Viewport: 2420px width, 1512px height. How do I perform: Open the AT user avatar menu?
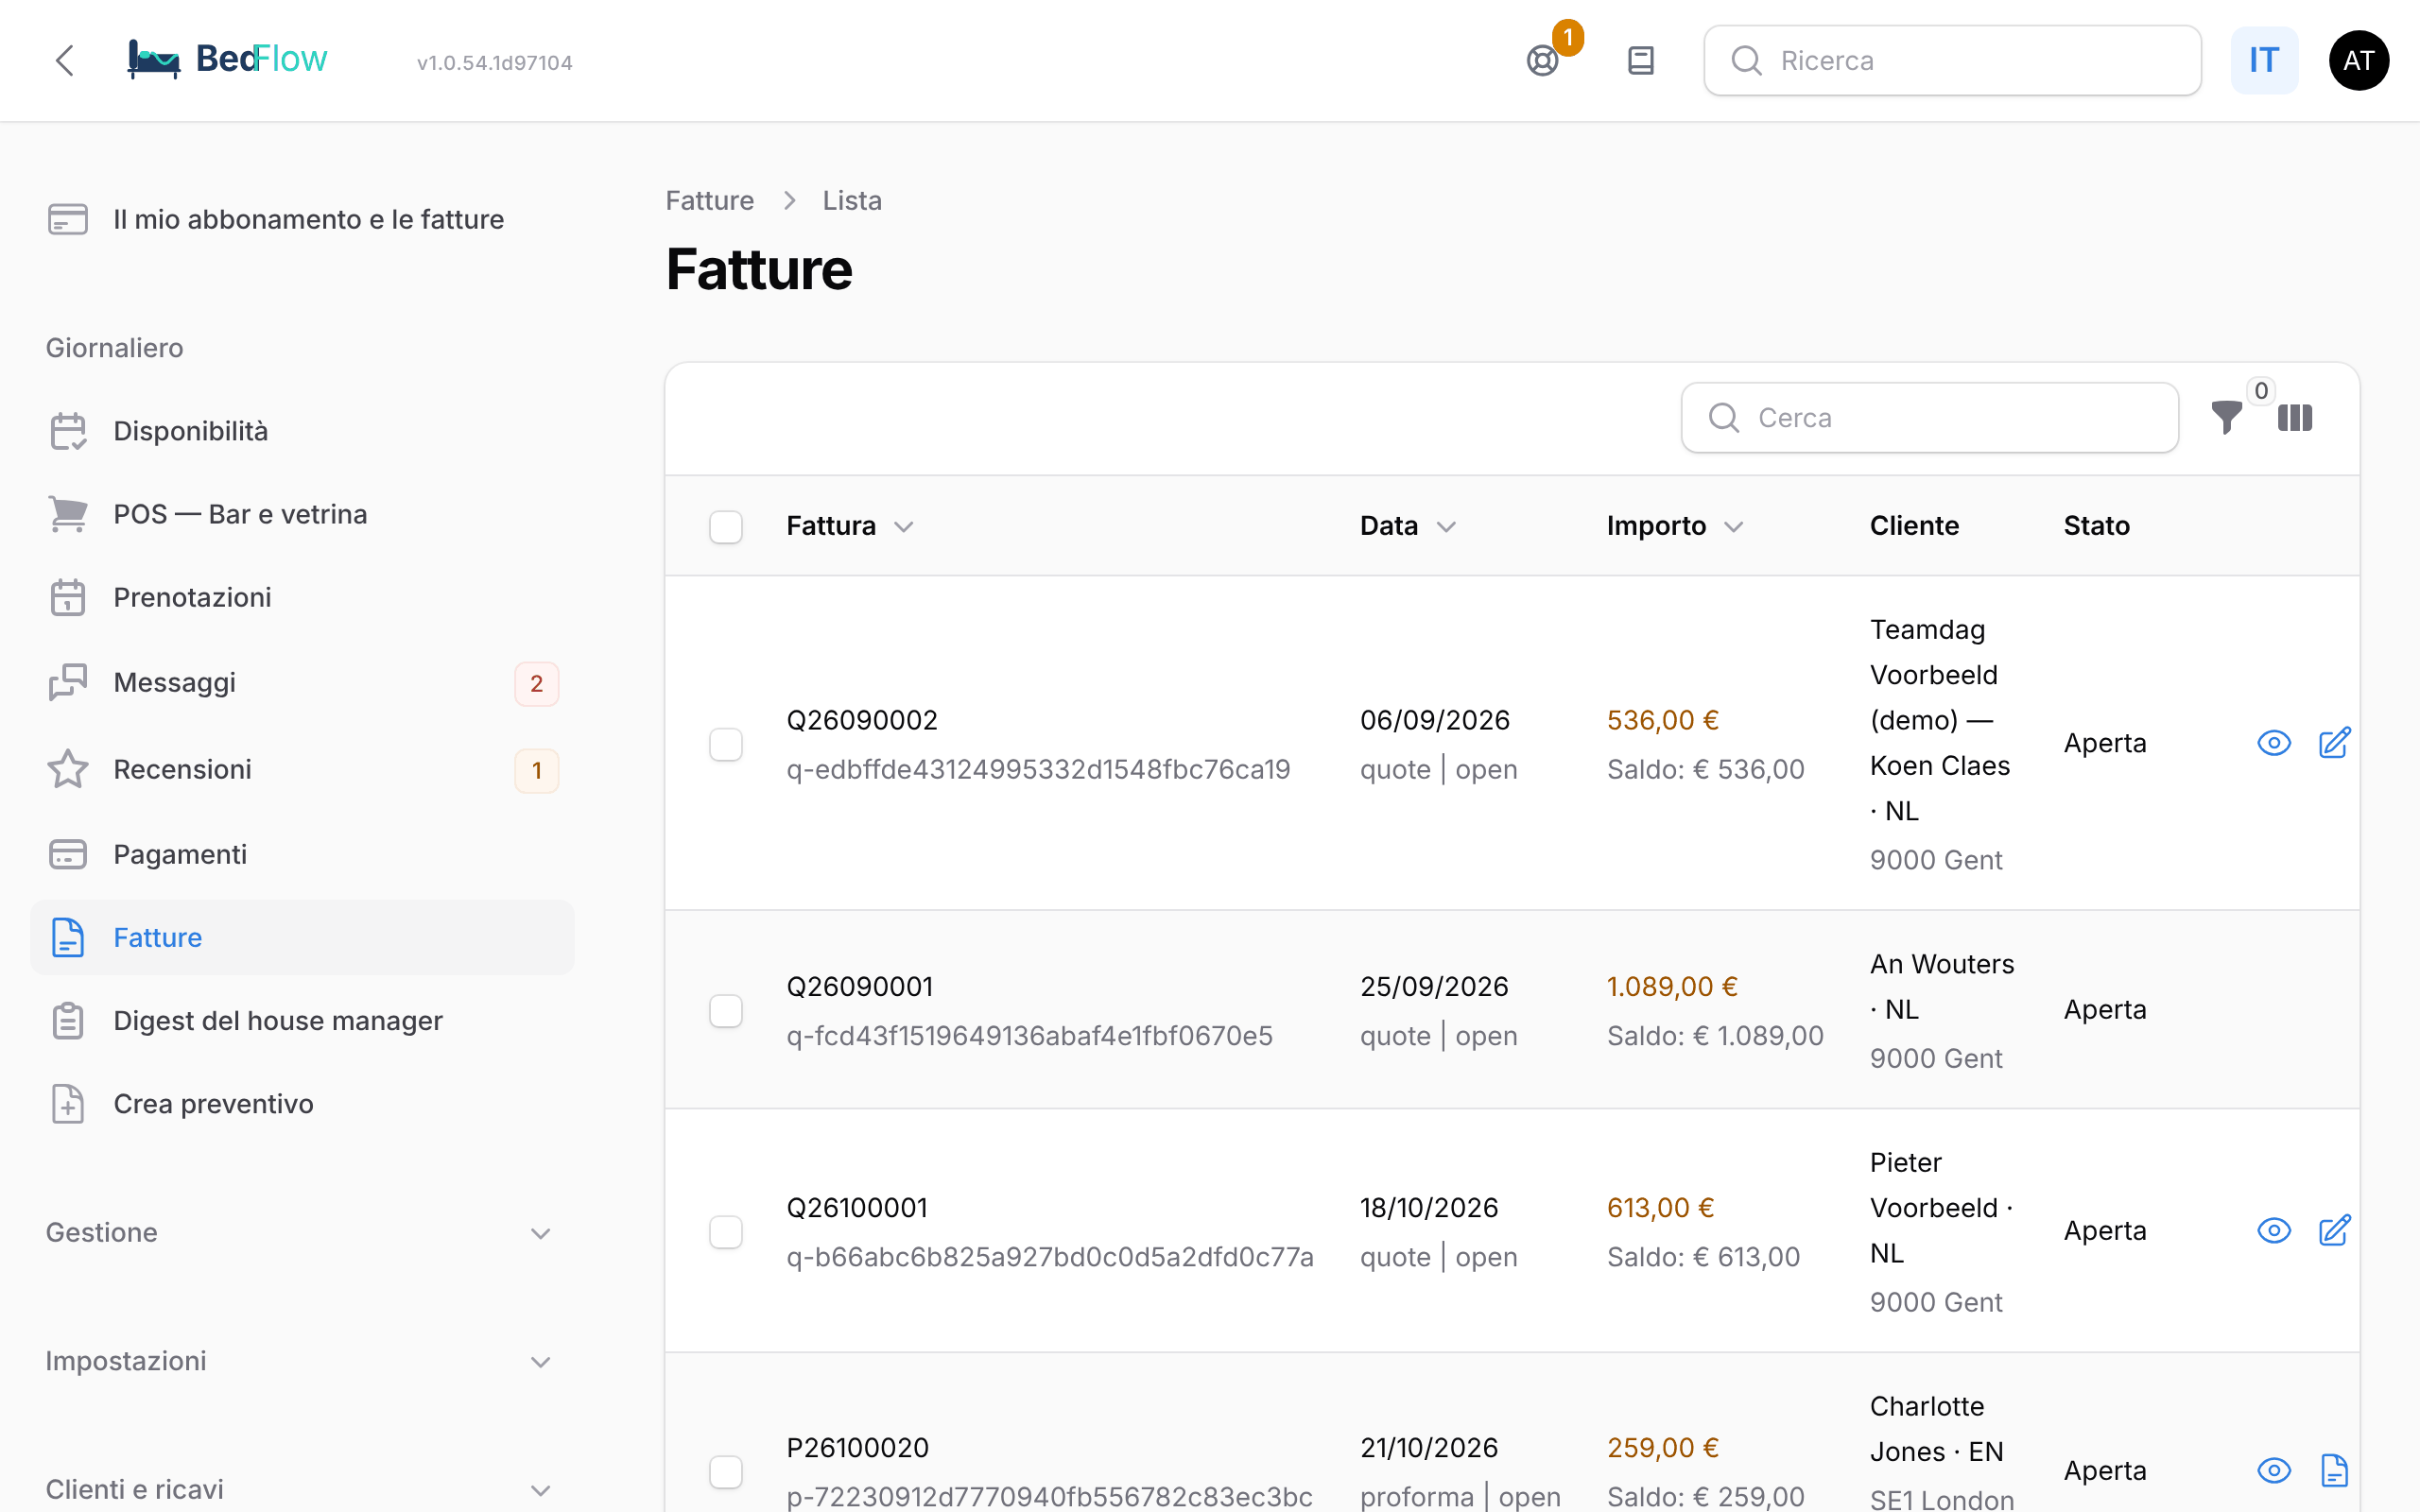coord(2359,61)
